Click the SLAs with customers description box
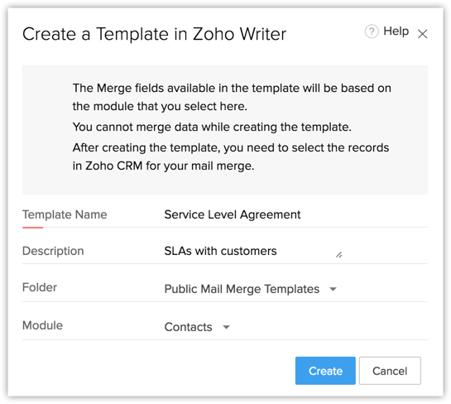This screenshot has width=451, height=404. 253,251
